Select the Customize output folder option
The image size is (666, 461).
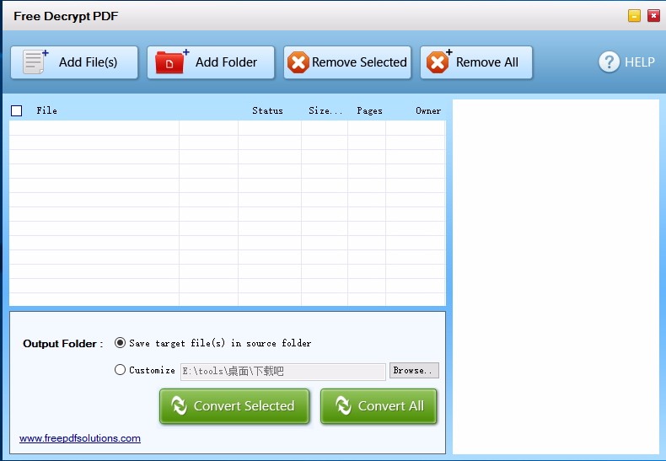(x=121, y=370)
